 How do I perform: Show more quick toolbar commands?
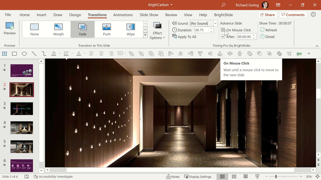coord(309,53)
